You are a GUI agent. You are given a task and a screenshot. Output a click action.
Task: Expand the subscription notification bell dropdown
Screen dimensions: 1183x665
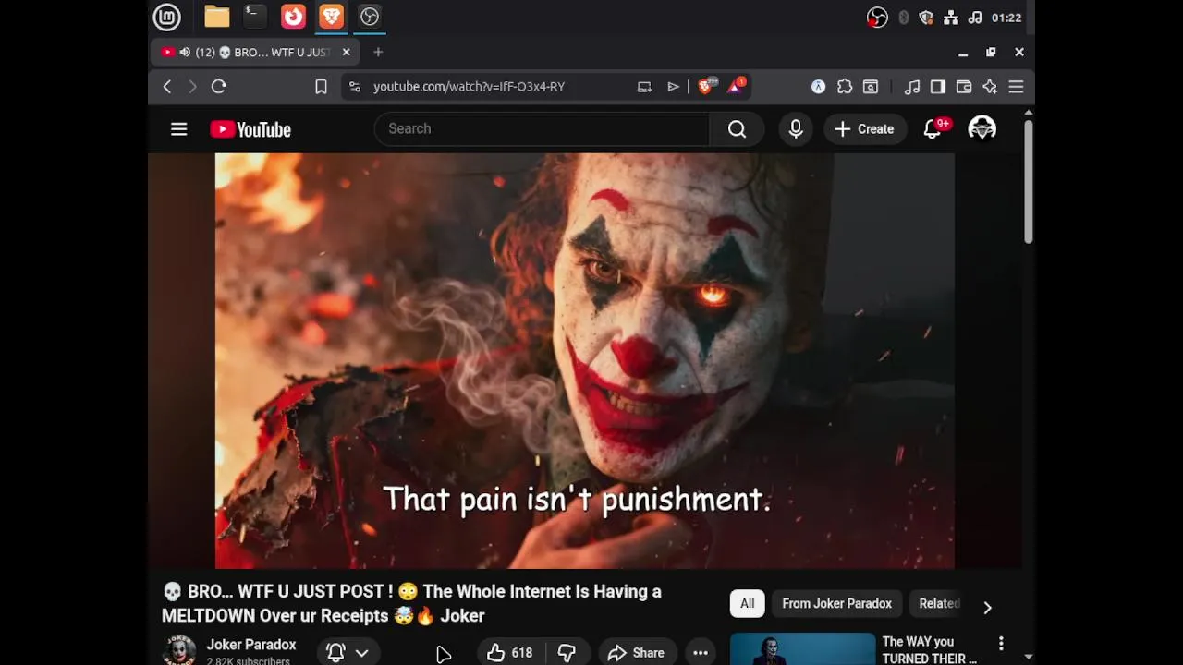click(348, 652)
